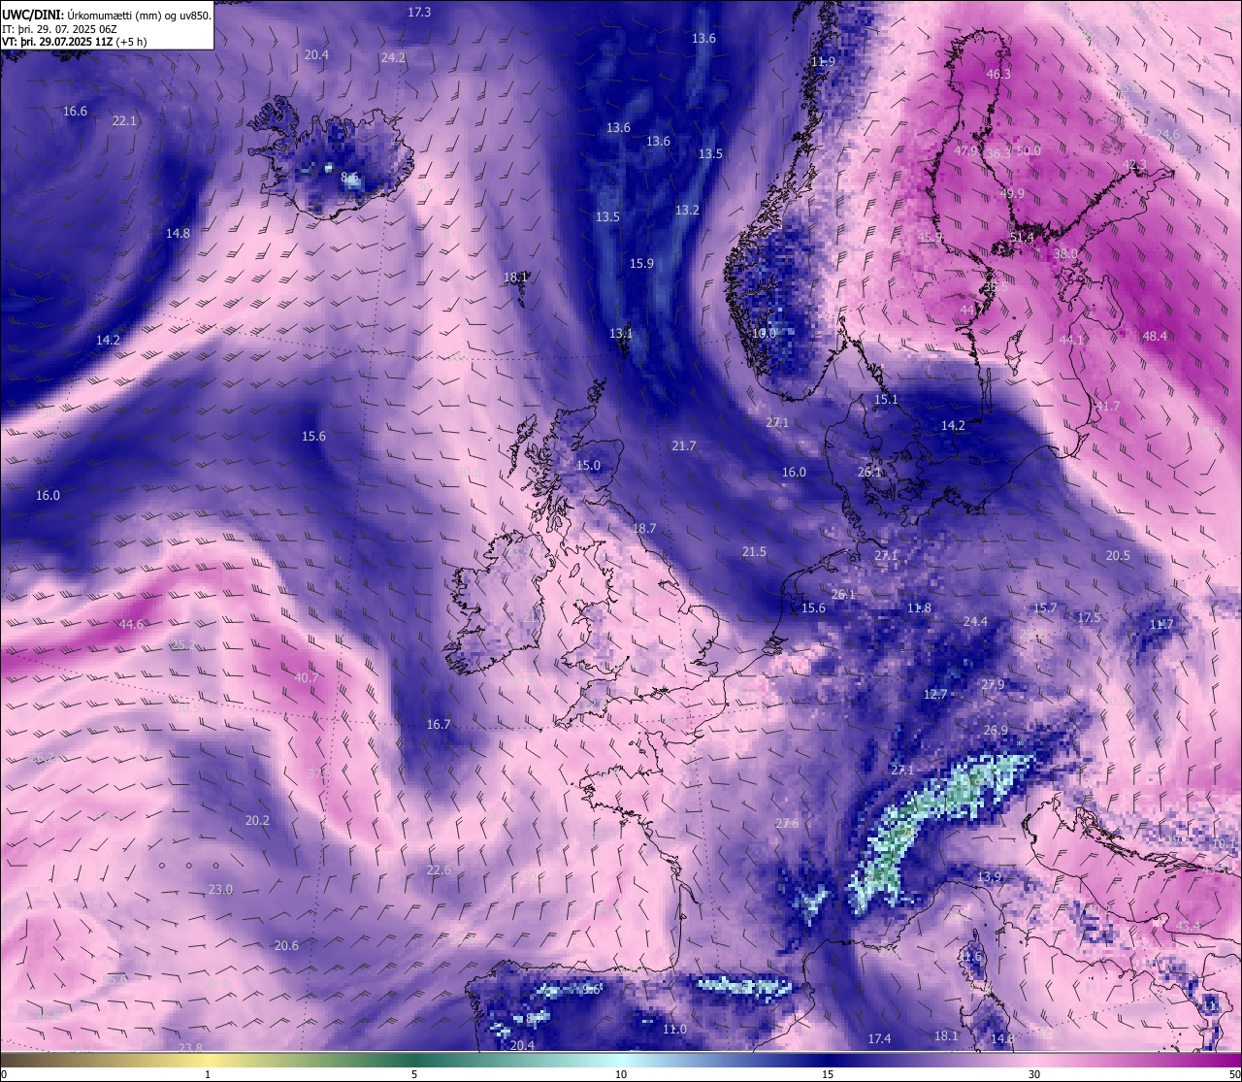Click the 13.1 value near Shetland
The width and height of the screenshot is (1242, 1082).
tap(621, 333)
